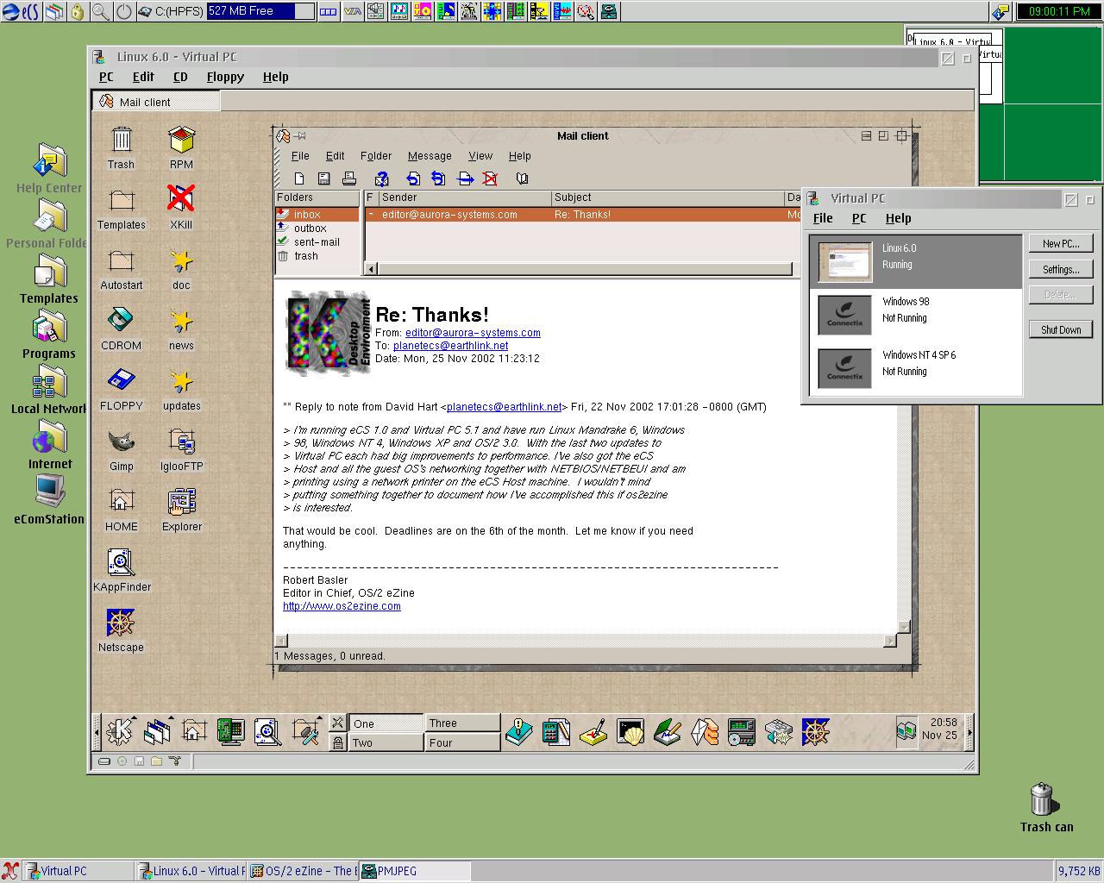
Task: Launch the Gimp icon
Action: pos(121,448)
